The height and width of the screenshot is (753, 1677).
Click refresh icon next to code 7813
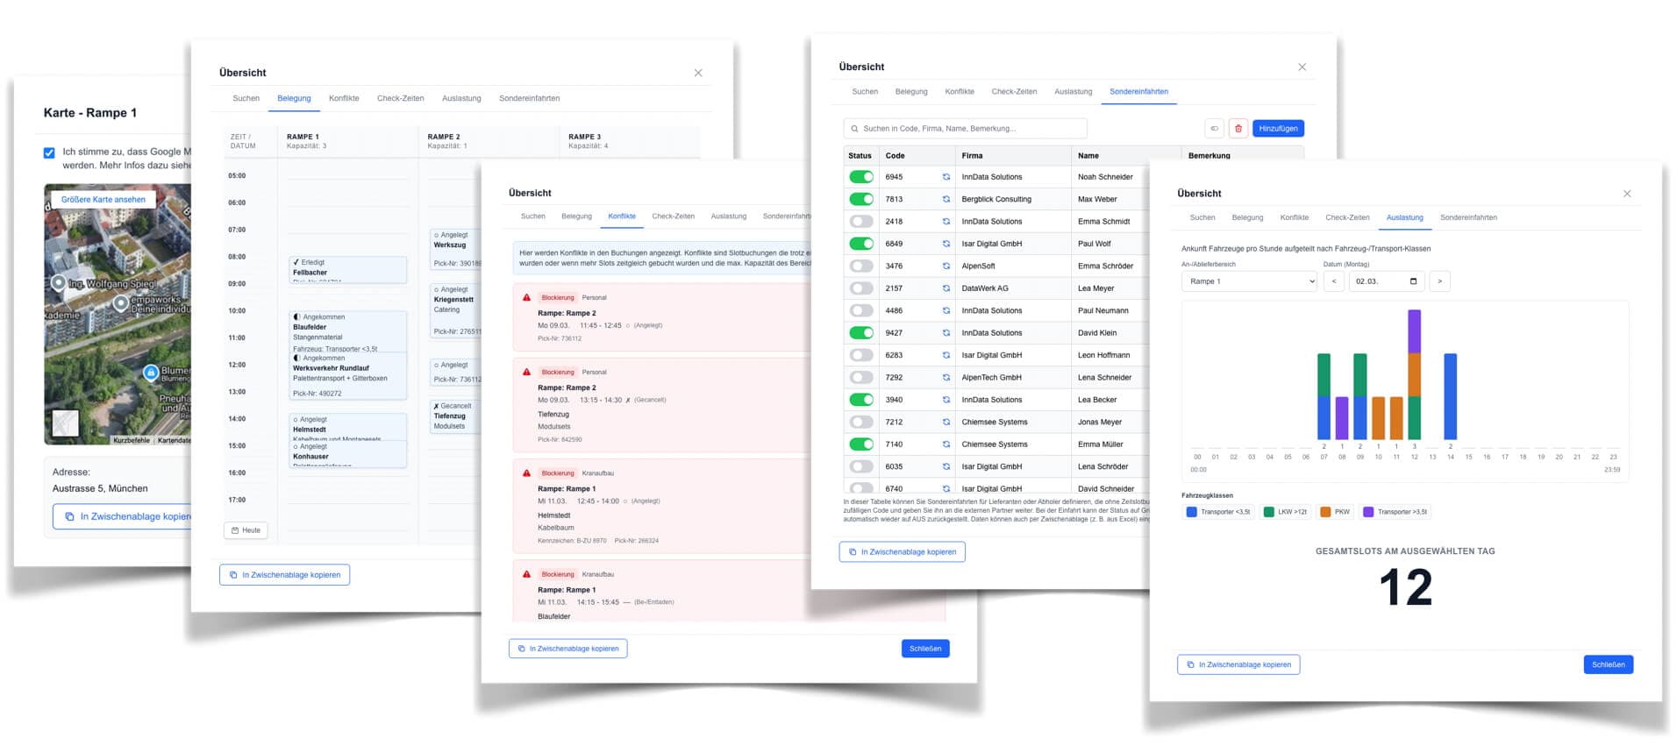click(946, 199)
